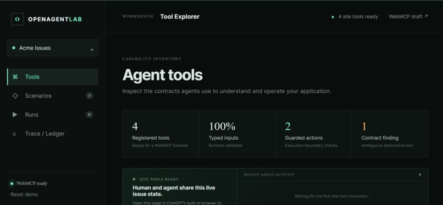Click the WORKBENCH breadcrumb label
Viewport: 443px width, 205px height.
[x=137, y=16]
